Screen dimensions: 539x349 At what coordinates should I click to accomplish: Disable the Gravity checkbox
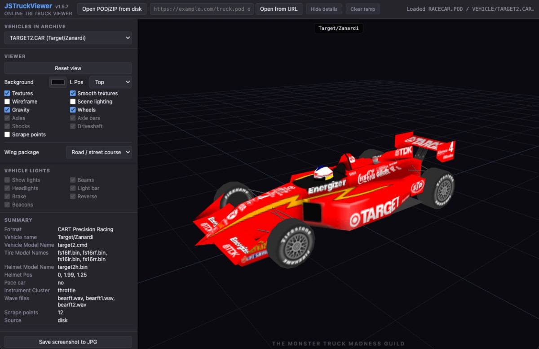click(x=7, y=110)
